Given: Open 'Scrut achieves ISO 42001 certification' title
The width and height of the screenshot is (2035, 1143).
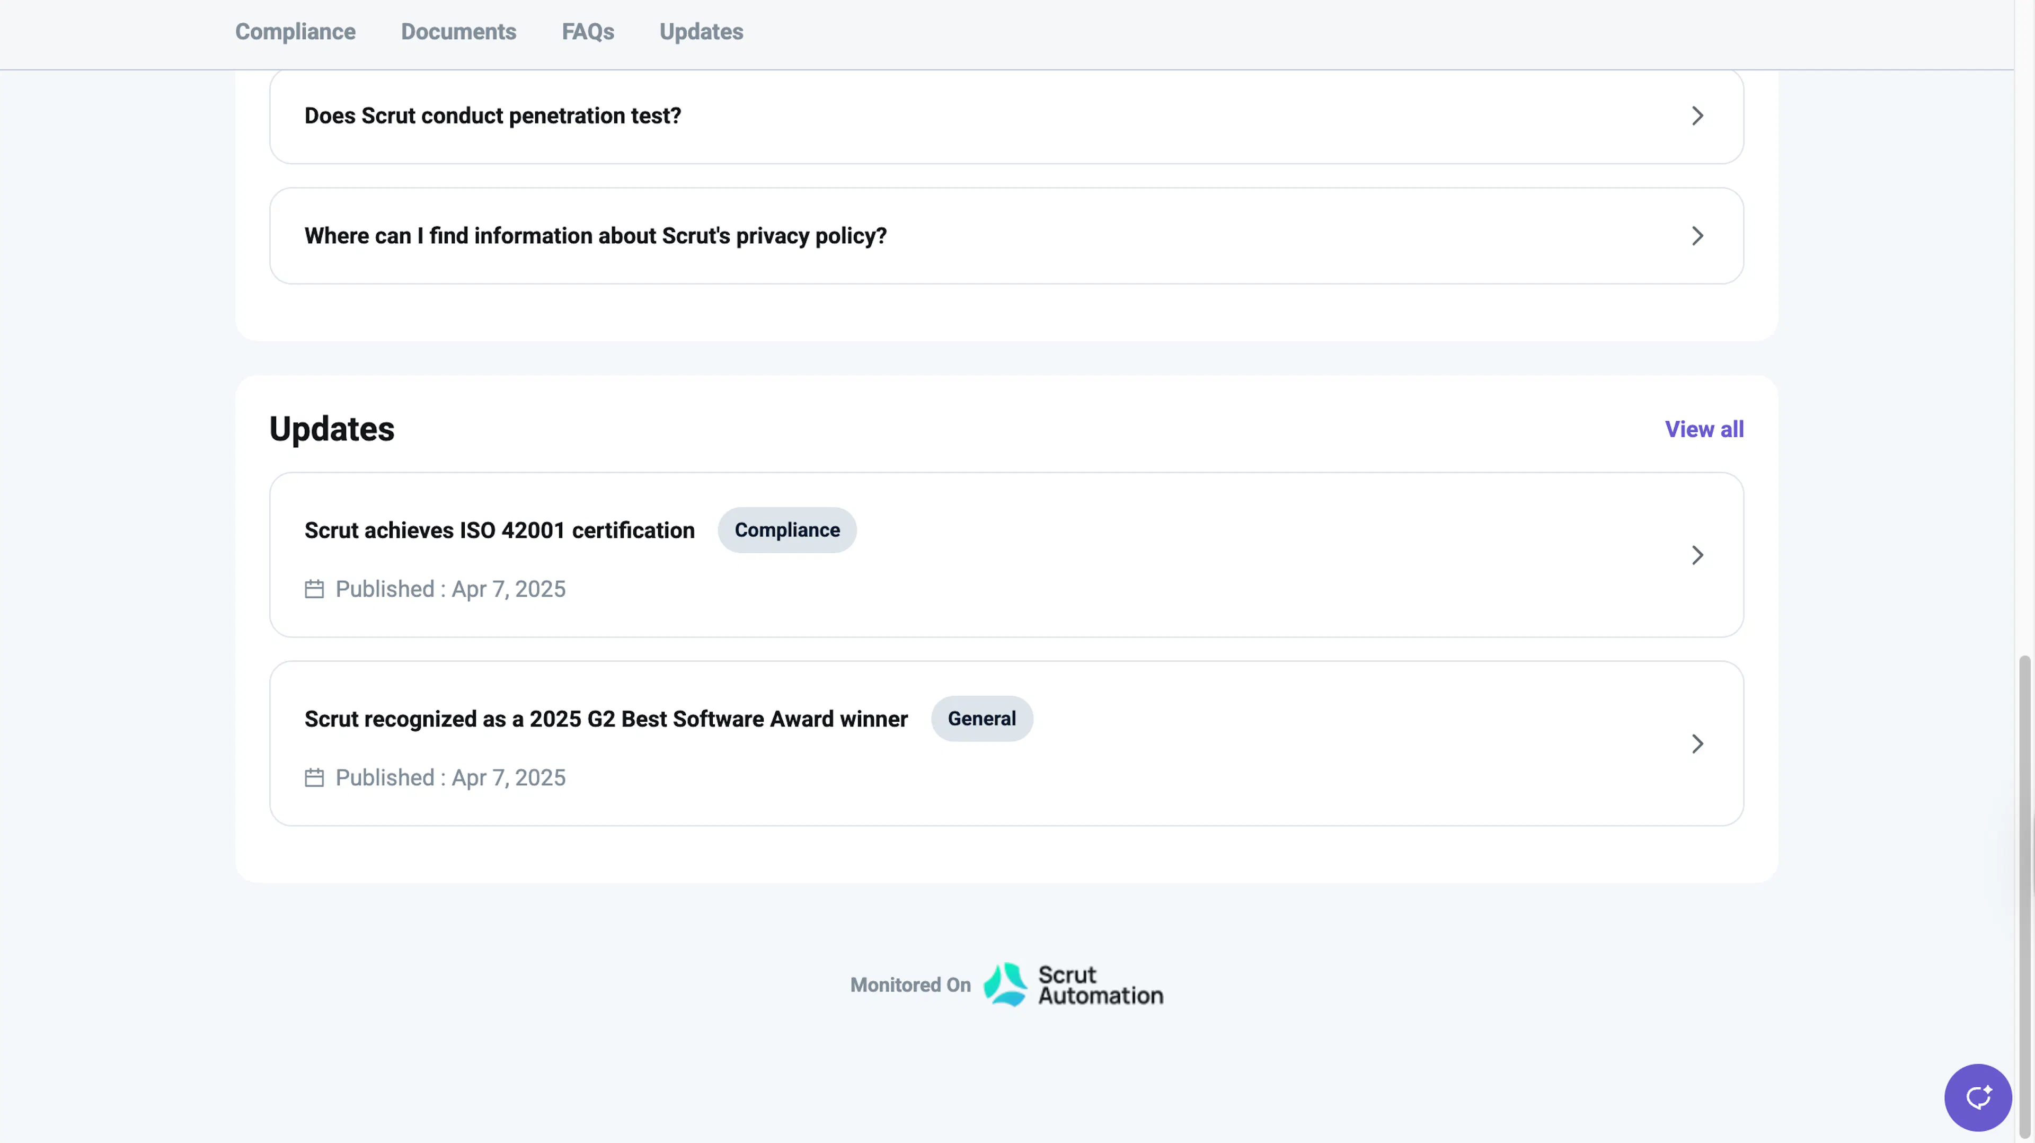Looking at the screenshot, I should pos(499,530).
